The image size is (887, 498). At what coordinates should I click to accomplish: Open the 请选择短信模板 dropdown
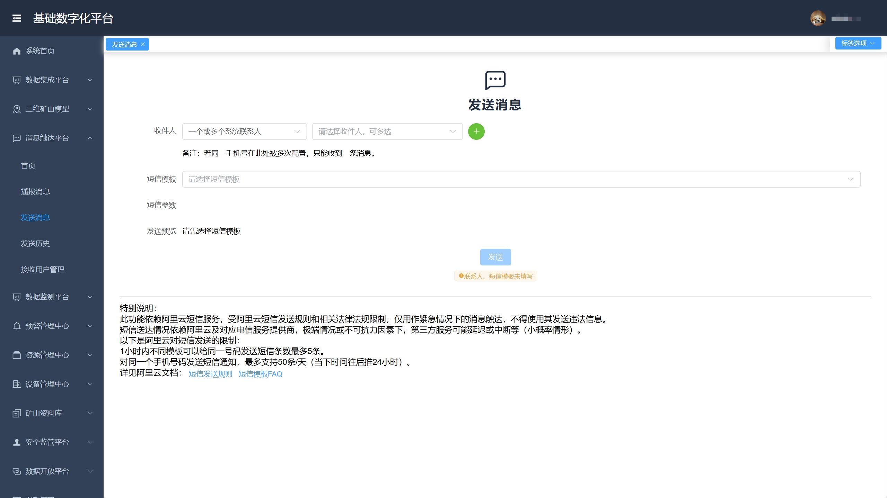click(x=521, y=179)
